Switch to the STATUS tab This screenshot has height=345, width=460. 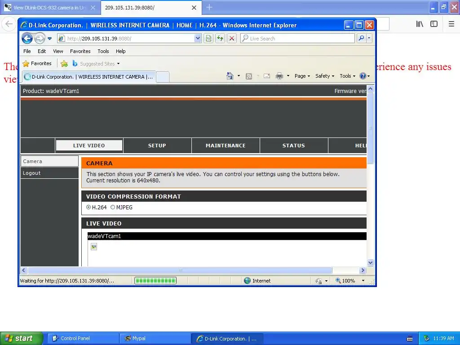[x=294, y=146]
